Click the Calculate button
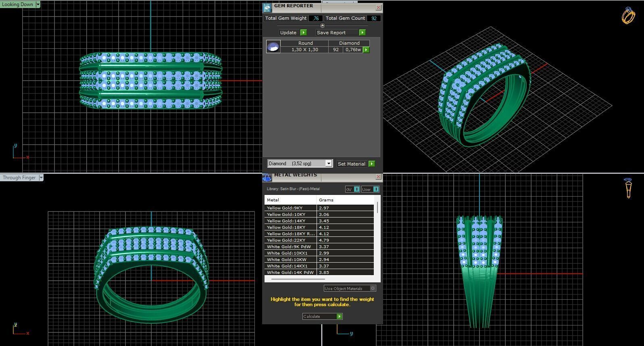The image size is (644, 346). 319,317
